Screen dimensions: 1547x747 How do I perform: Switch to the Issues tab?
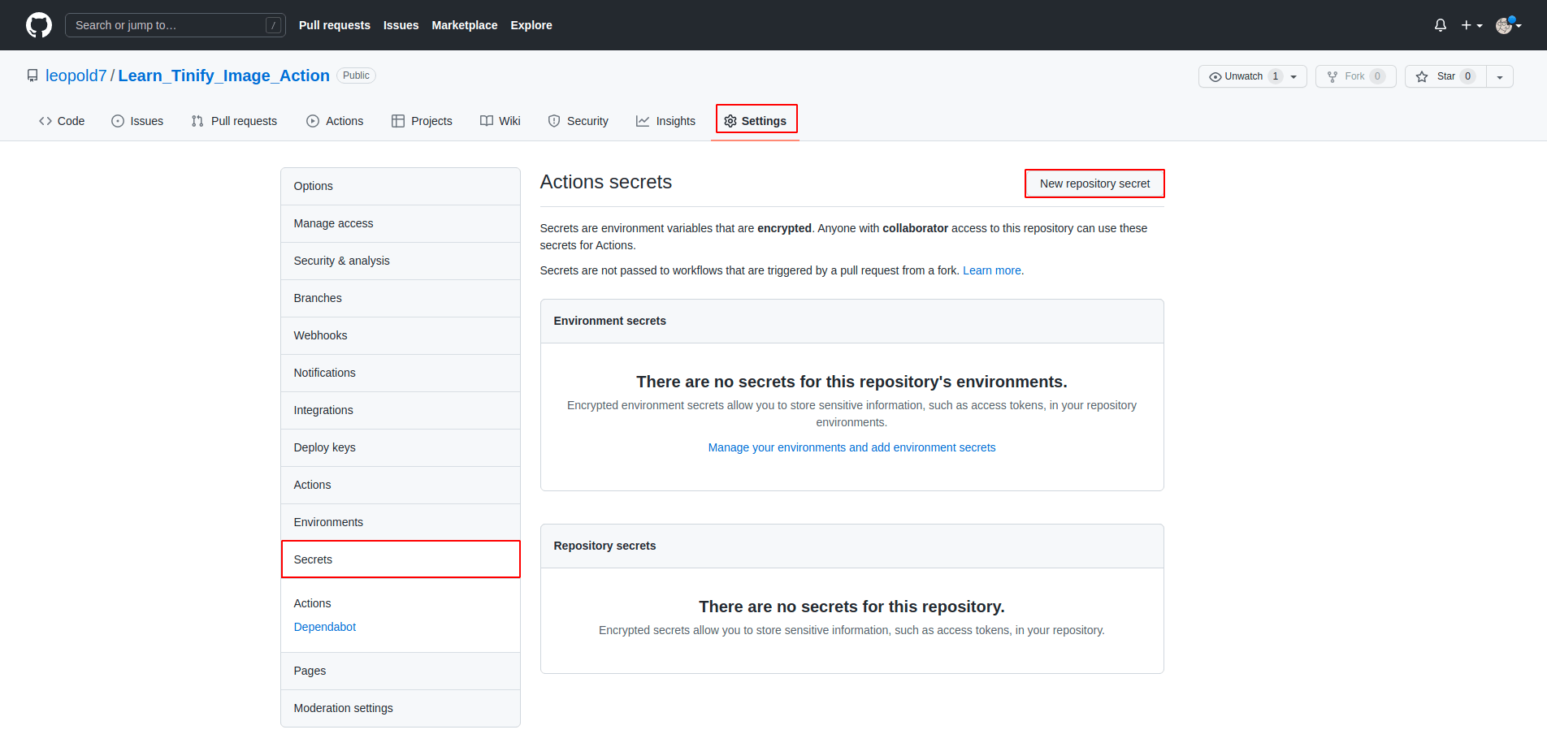(x=137, y=121)
